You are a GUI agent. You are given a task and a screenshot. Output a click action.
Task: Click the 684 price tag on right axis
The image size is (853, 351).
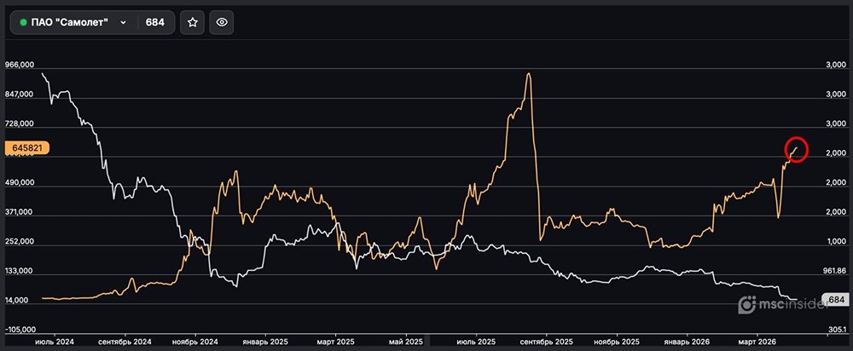point(836,299)
